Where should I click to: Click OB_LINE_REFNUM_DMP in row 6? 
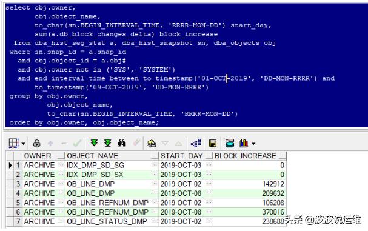pyautogui.click(x=107, y=212)
